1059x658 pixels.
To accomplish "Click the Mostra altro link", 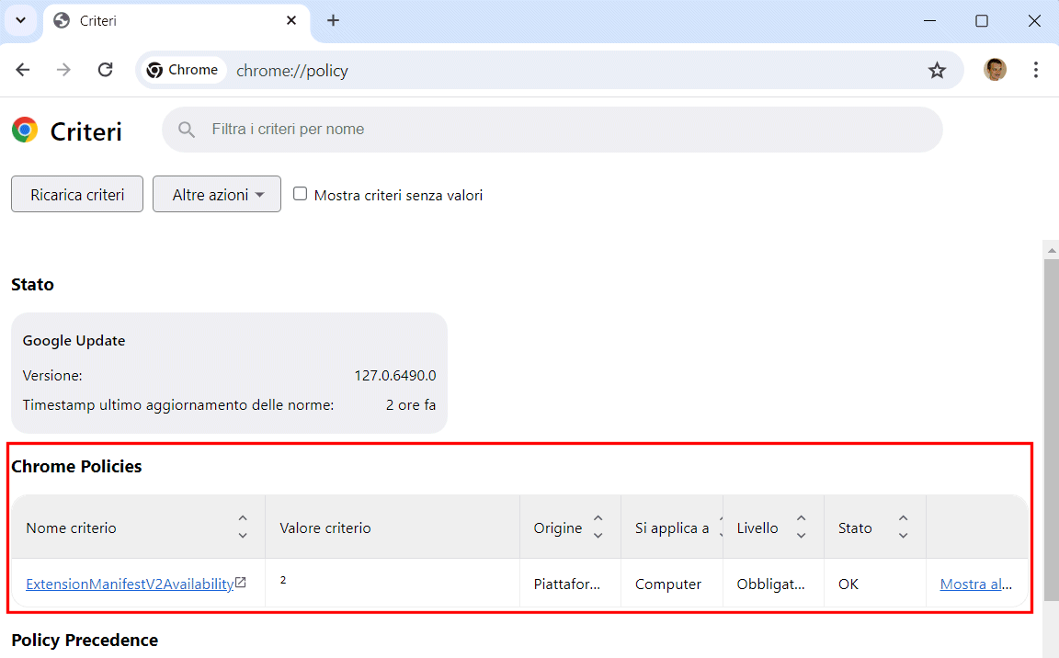I will (x=976, y=584).
